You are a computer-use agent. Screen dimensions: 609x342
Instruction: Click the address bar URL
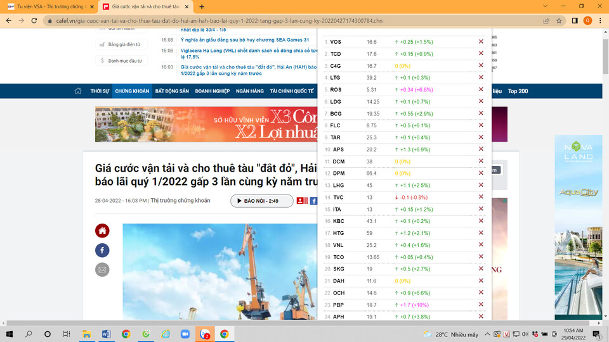(219, 20)
